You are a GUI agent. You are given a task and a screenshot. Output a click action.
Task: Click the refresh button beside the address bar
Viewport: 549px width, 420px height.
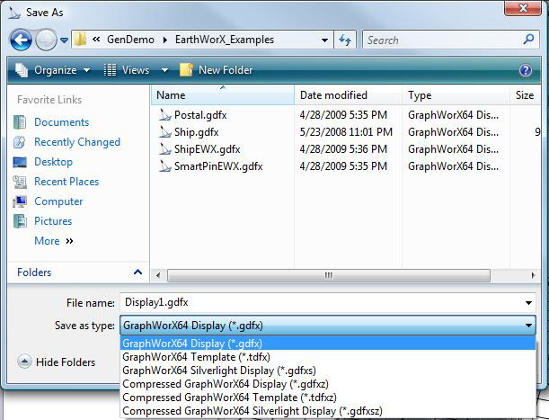pos(344,40)
